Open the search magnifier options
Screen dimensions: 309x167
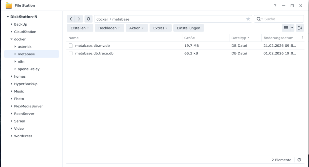[260, 19]
